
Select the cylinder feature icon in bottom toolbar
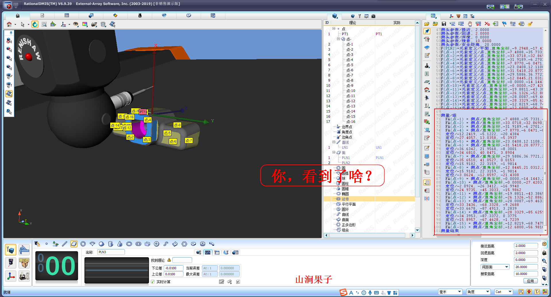[x=111, y=244]
